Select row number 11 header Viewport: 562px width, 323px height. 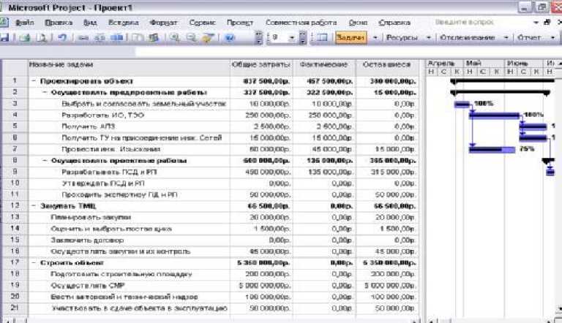(x=15, y=195)
